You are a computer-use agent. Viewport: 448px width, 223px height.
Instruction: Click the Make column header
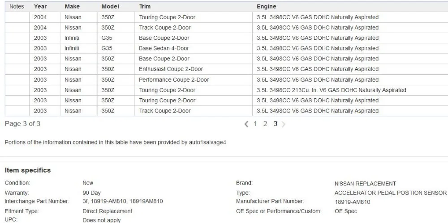[72, 7]
